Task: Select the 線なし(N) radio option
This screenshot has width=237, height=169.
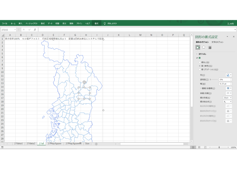Action: click(200, 62)
